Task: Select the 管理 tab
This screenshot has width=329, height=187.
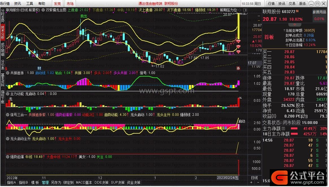Action: pos(45,182)
